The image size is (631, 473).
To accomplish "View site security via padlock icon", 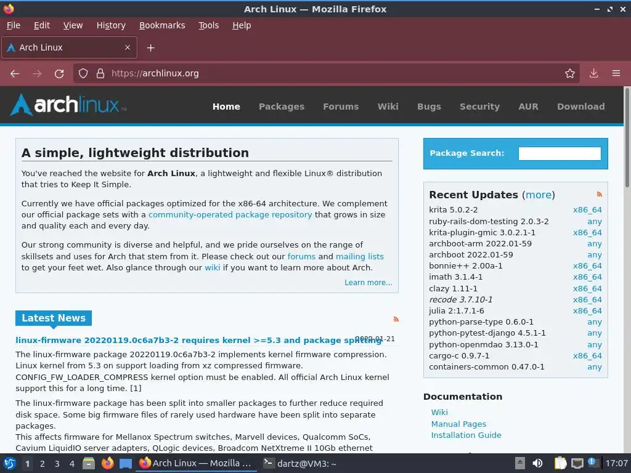I will (x=100, y=74).
